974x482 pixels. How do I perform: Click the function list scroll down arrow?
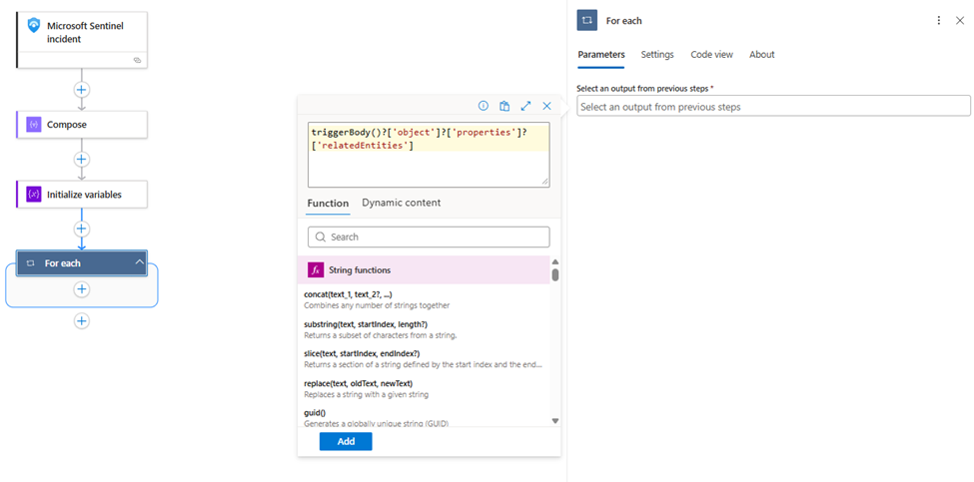point(555,420)
